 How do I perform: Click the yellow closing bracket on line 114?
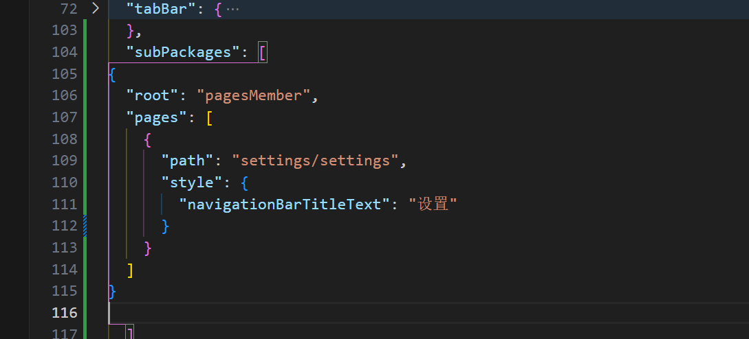point(131,270)
